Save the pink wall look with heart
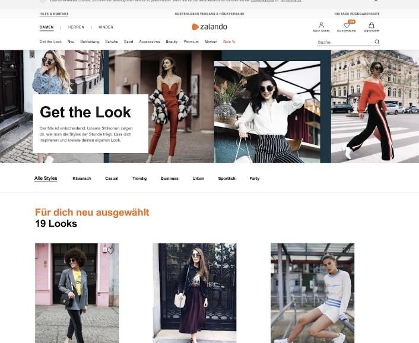The width and height of the screenshot is (419, 343). pos(110,250)
